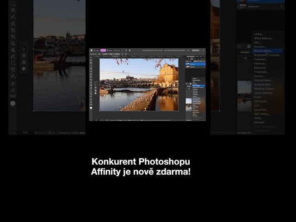The width and height of the screenshot is (296, 222).
Task: Click the purple Pixel persona pill in the small window
Action: (x=103, y=50)
